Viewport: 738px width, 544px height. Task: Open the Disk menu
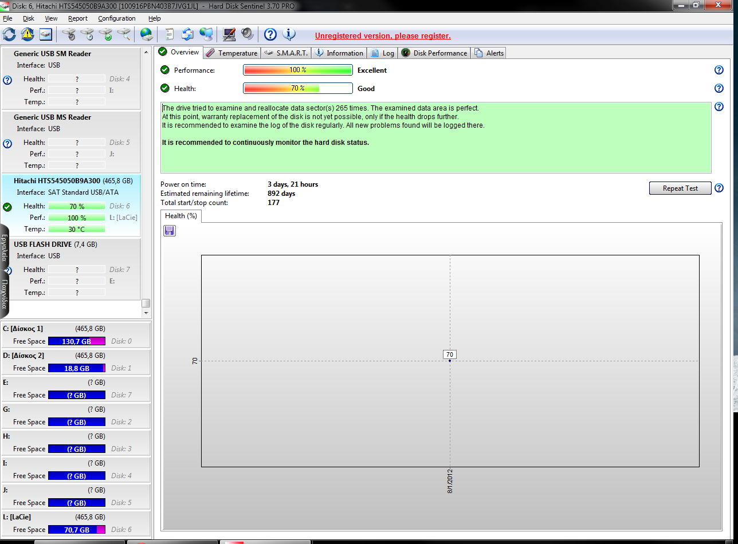(29, 18)
